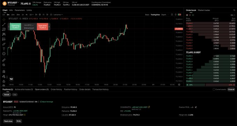The image size is (237, 126).
Task: Open the emoji icons tool
Action: [x=4, y=54]
